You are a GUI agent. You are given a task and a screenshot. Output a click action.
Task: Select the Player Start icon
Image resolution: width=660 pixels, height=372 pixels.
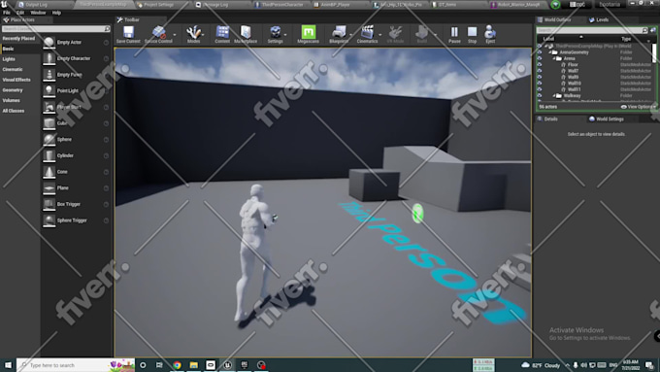tap(49, 107)
